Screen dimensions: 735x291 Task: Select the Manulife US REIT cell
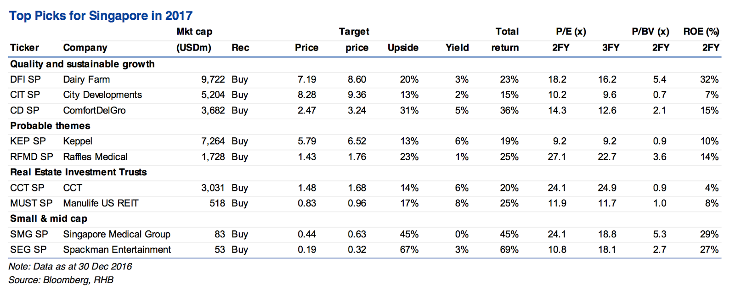click(101, 203)
